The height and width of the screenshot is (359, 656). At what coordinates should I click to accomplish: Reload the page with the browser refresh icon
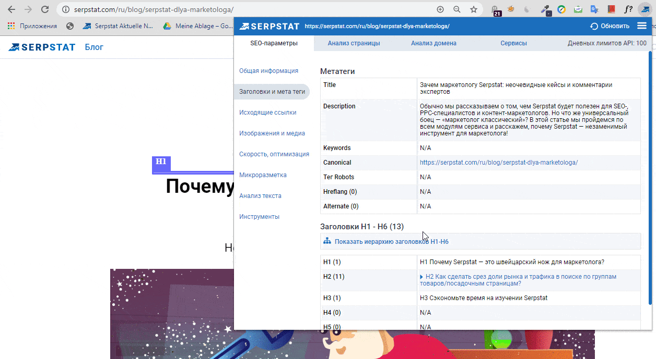45,9
